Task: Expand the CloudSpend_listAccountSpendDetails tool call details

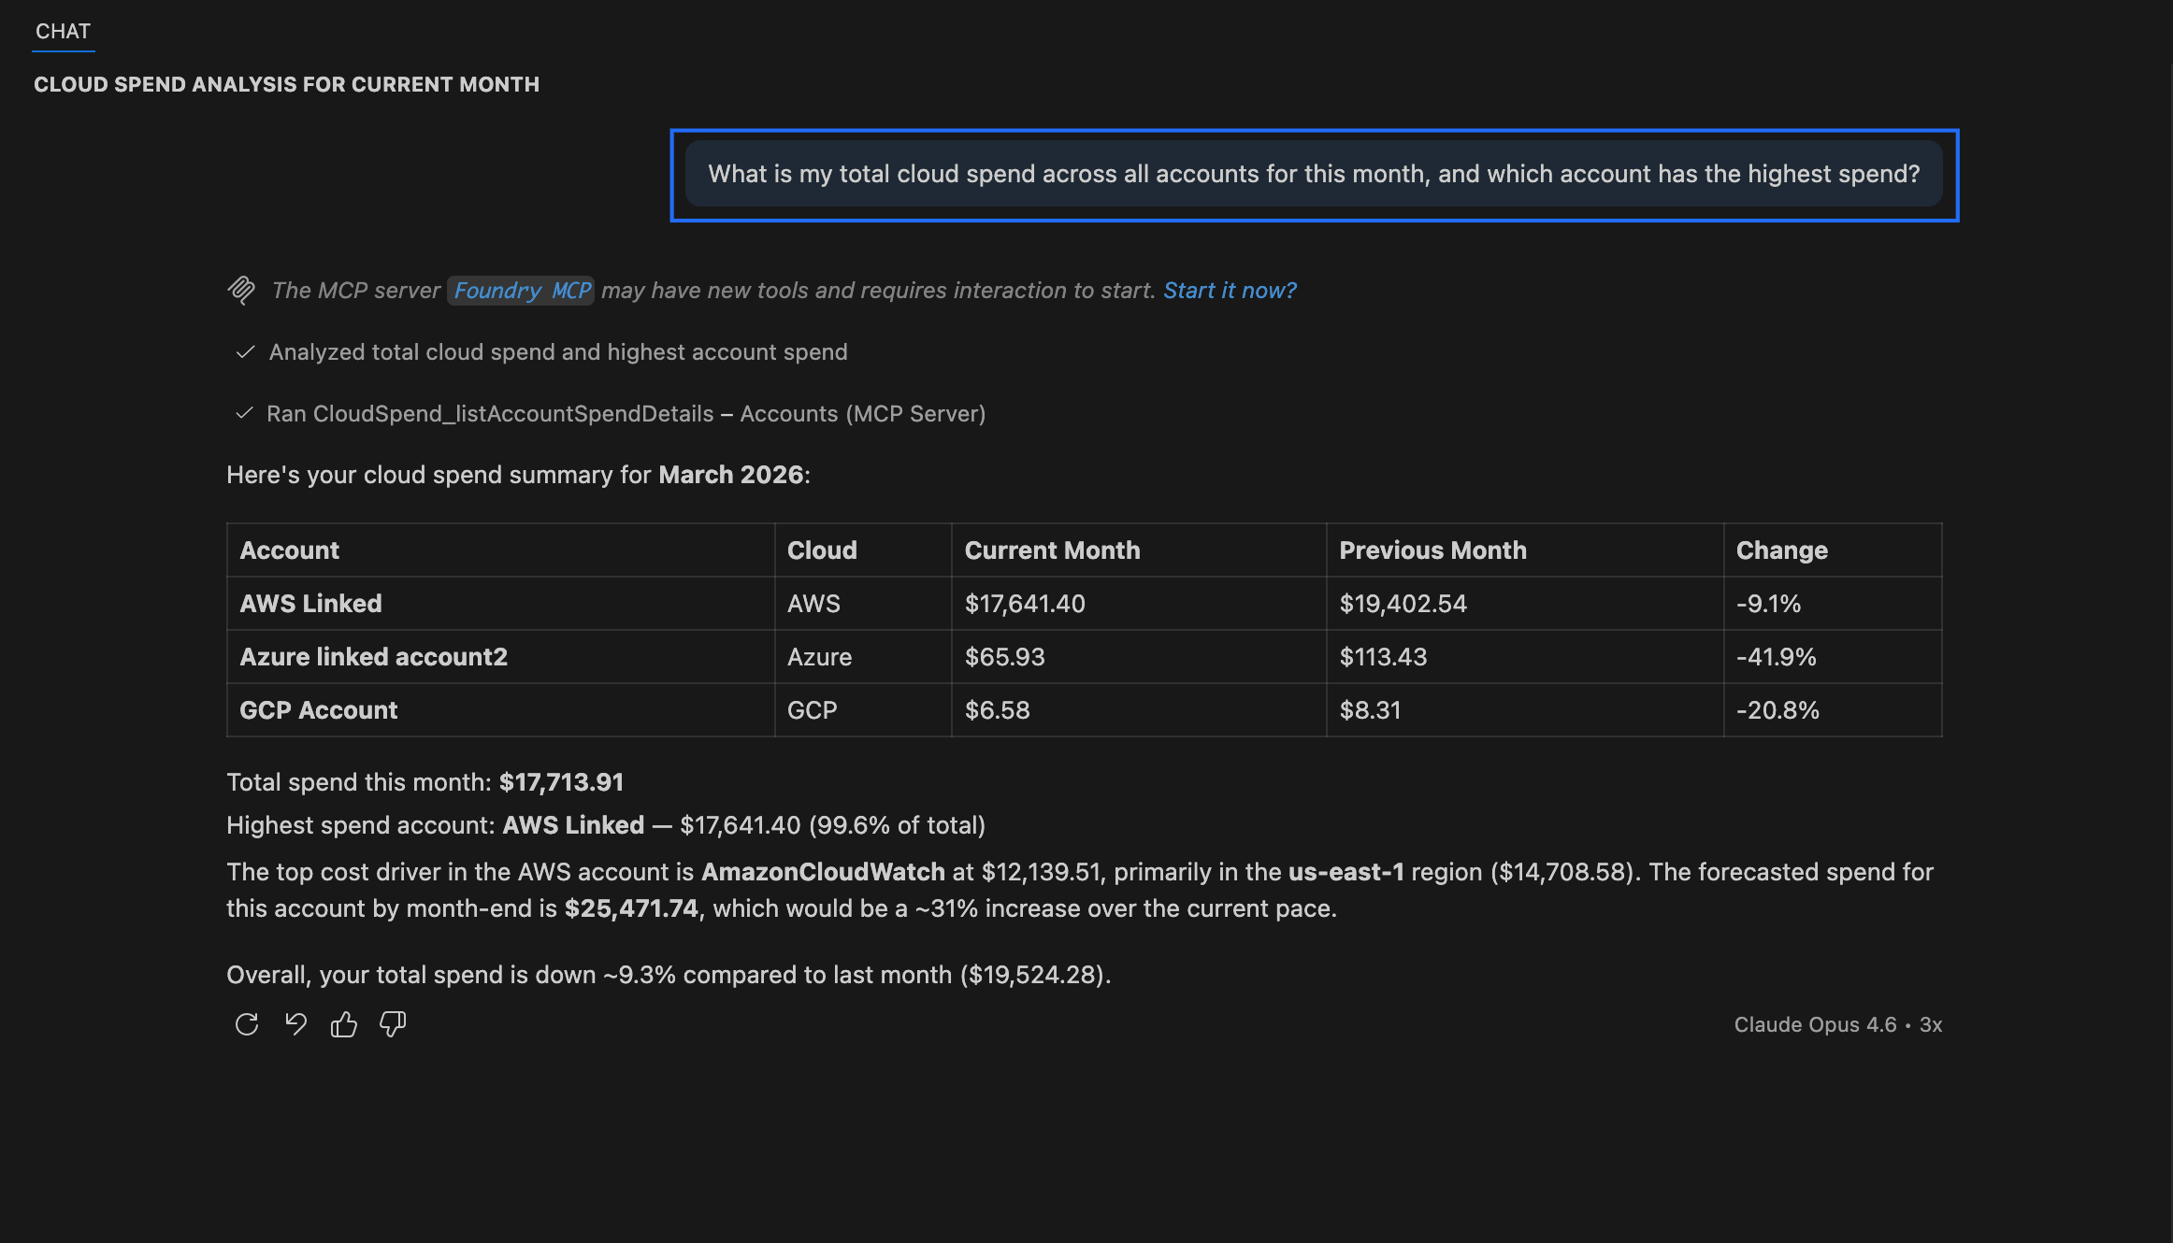Action: pyautogui.click(x=626, y=413)
